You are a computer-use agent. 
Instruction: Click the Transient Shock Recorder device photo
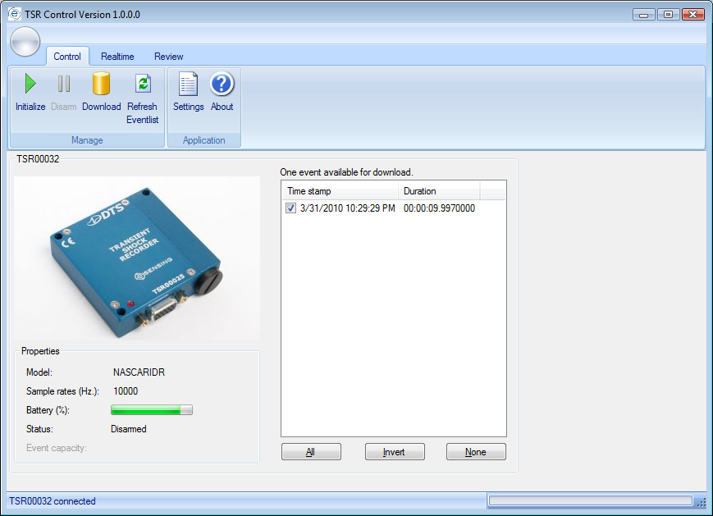pos(137,258)
